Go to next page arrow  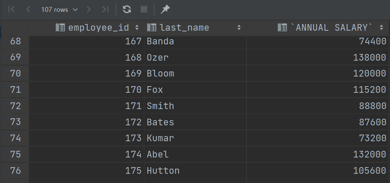pos(89,10)
